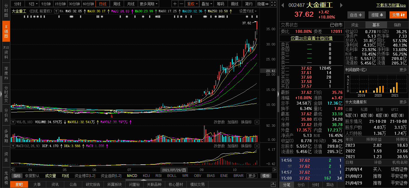The height and width of the screenshot is (188, 409).
Task: Open F10资料 in left sidebar
Action: tap(6, 52)
